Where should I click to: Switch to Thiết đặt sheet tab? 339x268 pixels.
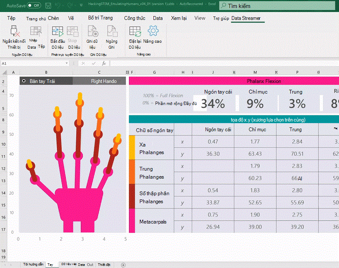(x=104, y=265)
